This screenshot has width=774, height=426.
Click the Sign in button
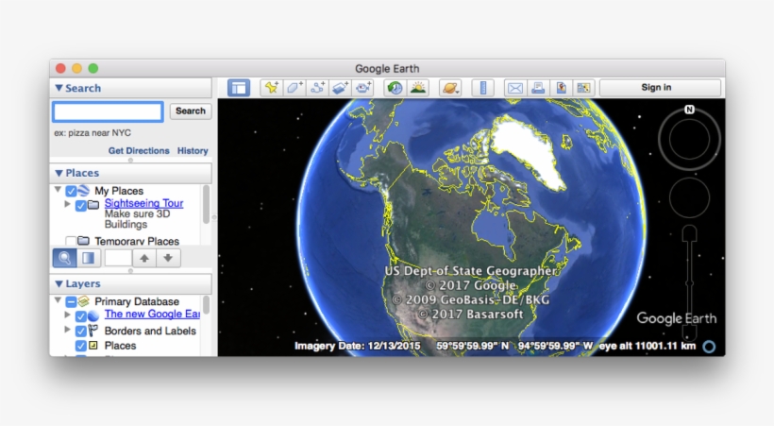pyautogui.click(x=660, y=88)
